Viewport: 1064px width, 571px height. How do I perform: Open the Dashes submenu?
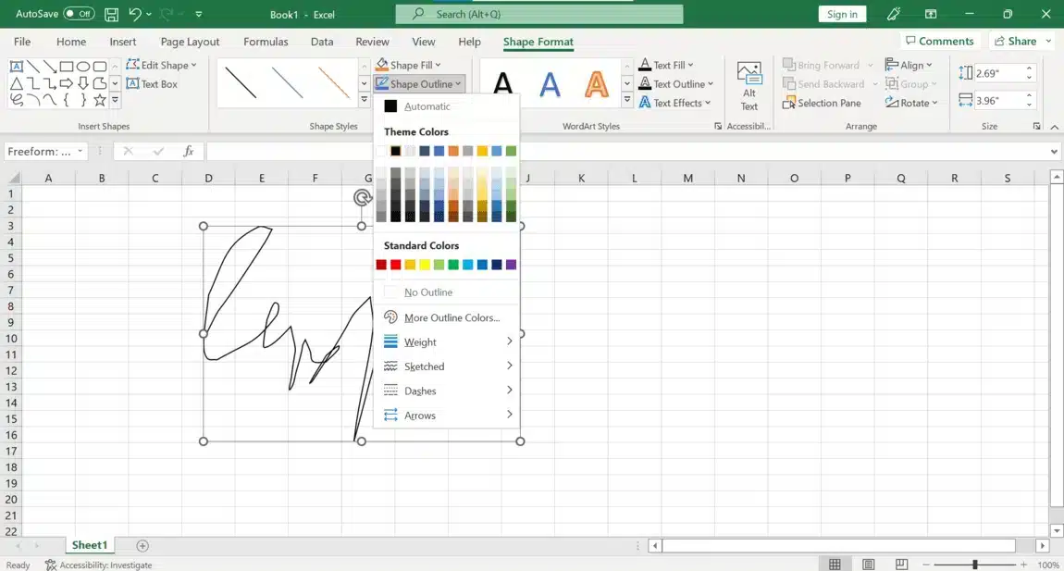pos(422,391)
